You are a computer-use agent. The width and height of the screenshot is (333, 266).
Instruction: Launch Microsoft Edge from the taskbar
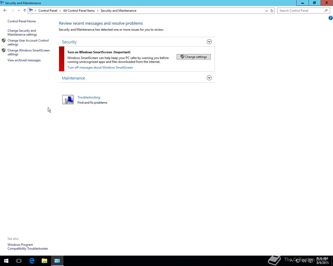[32, 261]
